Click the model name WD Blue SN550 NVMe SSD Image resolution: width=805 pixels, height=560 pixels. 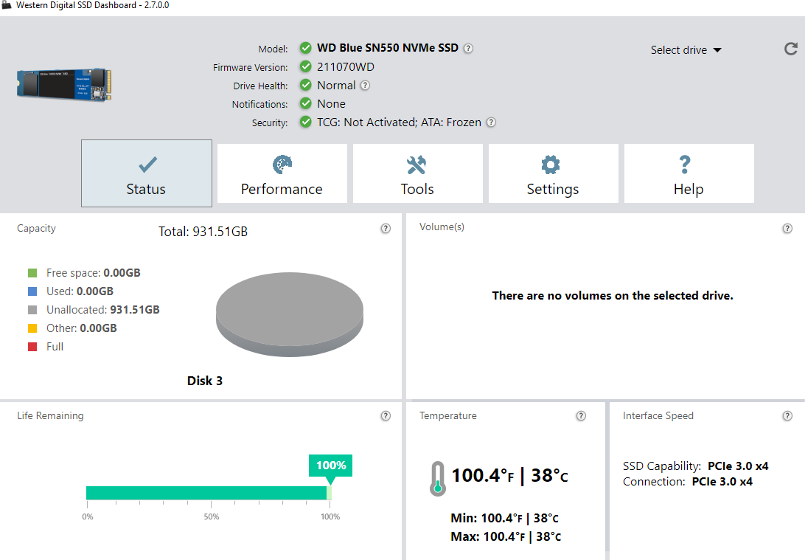pos(388,48)
